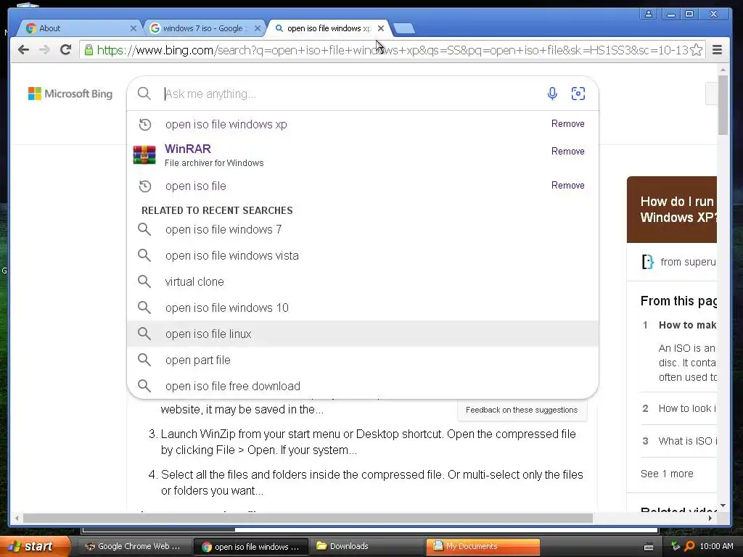Open the Chrome hamburger menu

pos(717,50)
